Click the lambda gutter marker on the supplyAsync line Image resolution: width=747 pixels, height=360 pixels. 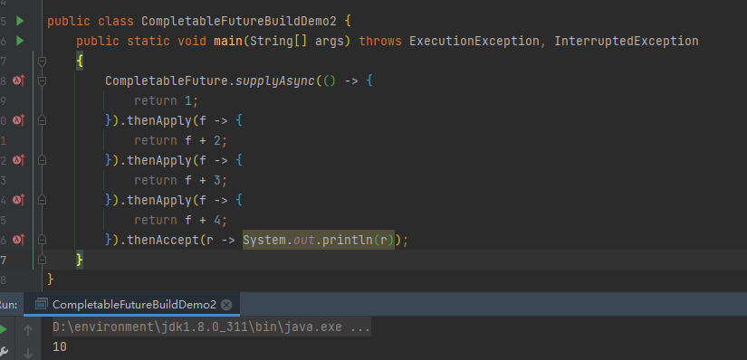[19, 81]
